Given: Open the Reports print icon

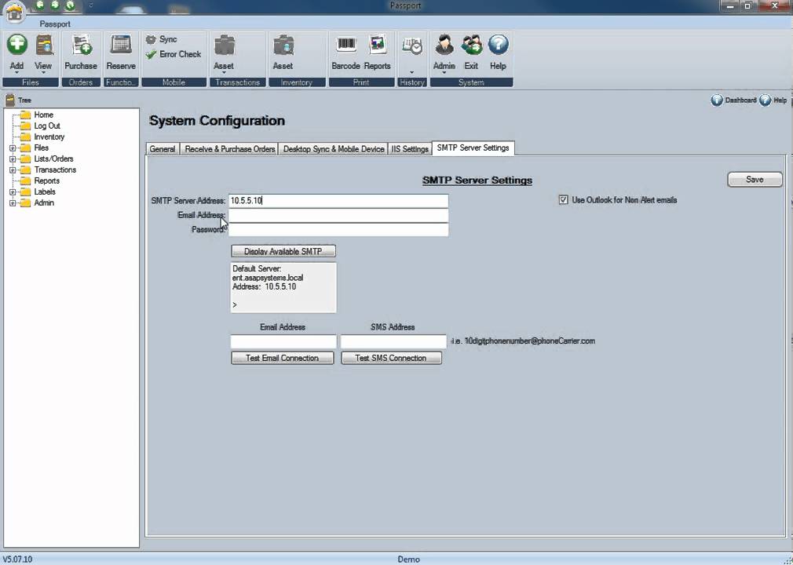Looking at the screenshot, I should click(x=378, y=46).
